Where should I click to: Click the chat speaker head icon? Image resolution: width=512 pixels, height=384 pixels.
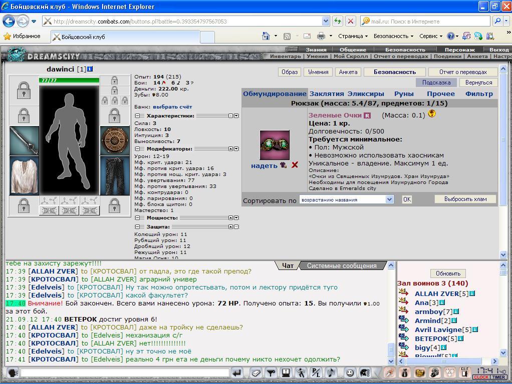pos(13,372)
